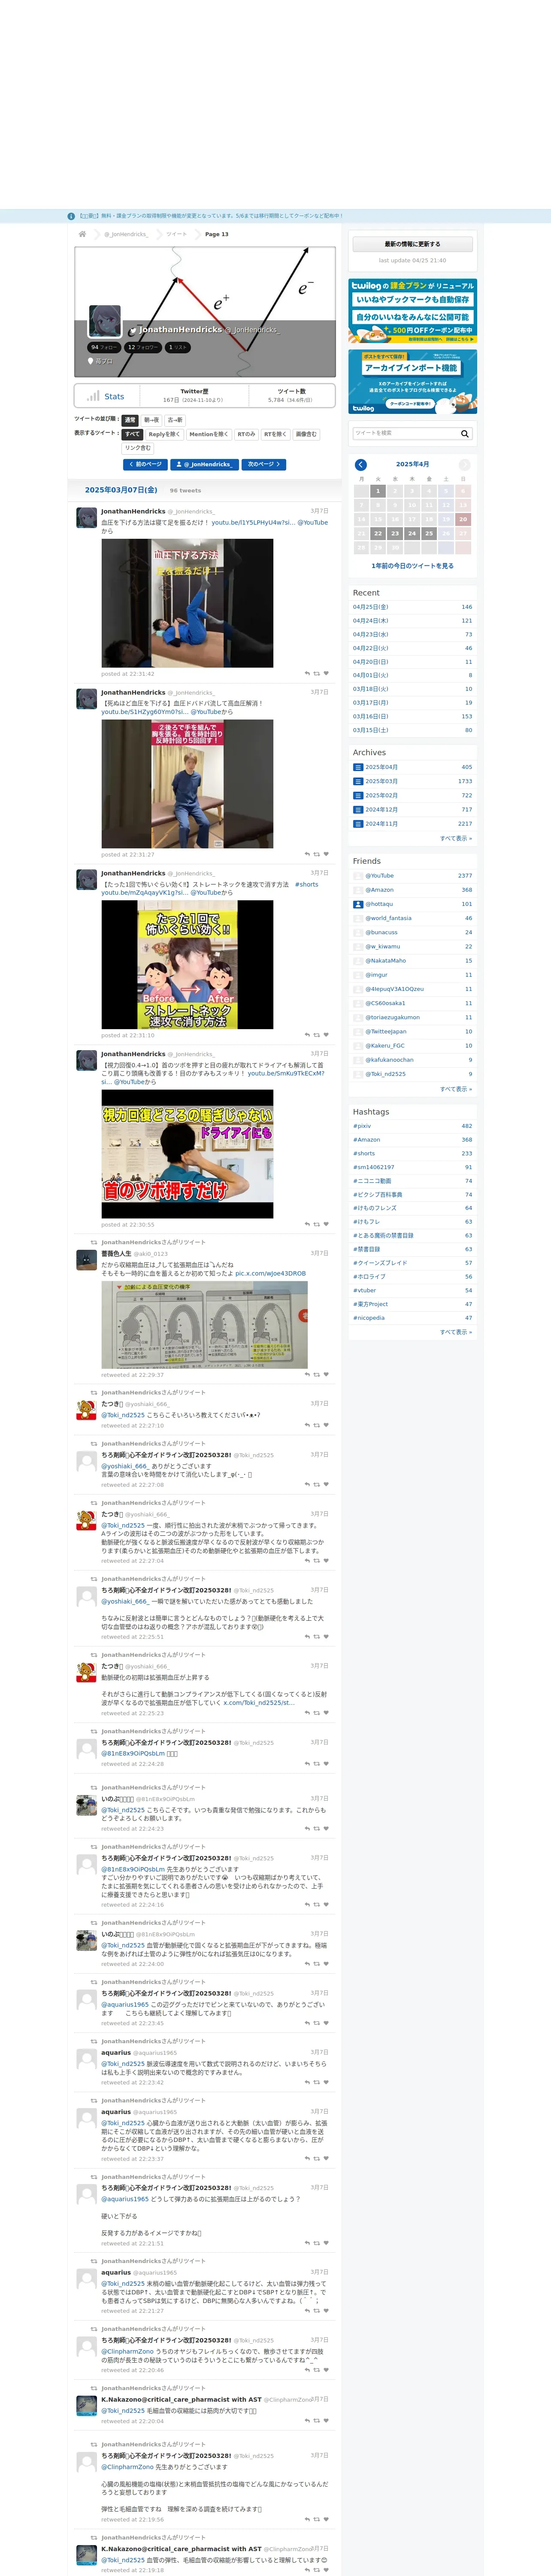551x2576 pixels.
Task: Toggle Mentionを除く filter
Action: pos(209,434)
